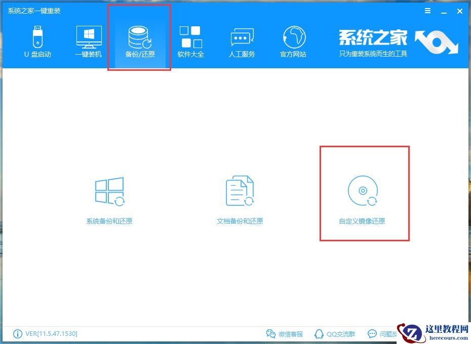Launch 人工服务 customer service
Screen dimensions: 471x344
tap(242, 40)
